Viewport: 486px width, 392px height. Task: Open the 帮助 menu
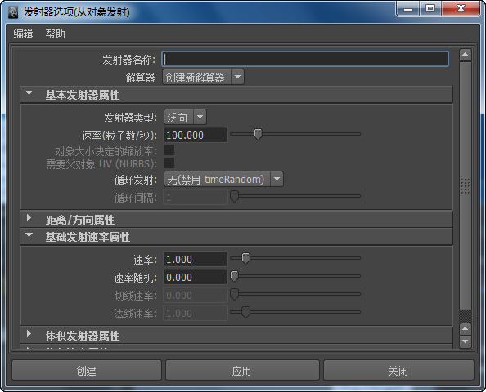point(55,33)
